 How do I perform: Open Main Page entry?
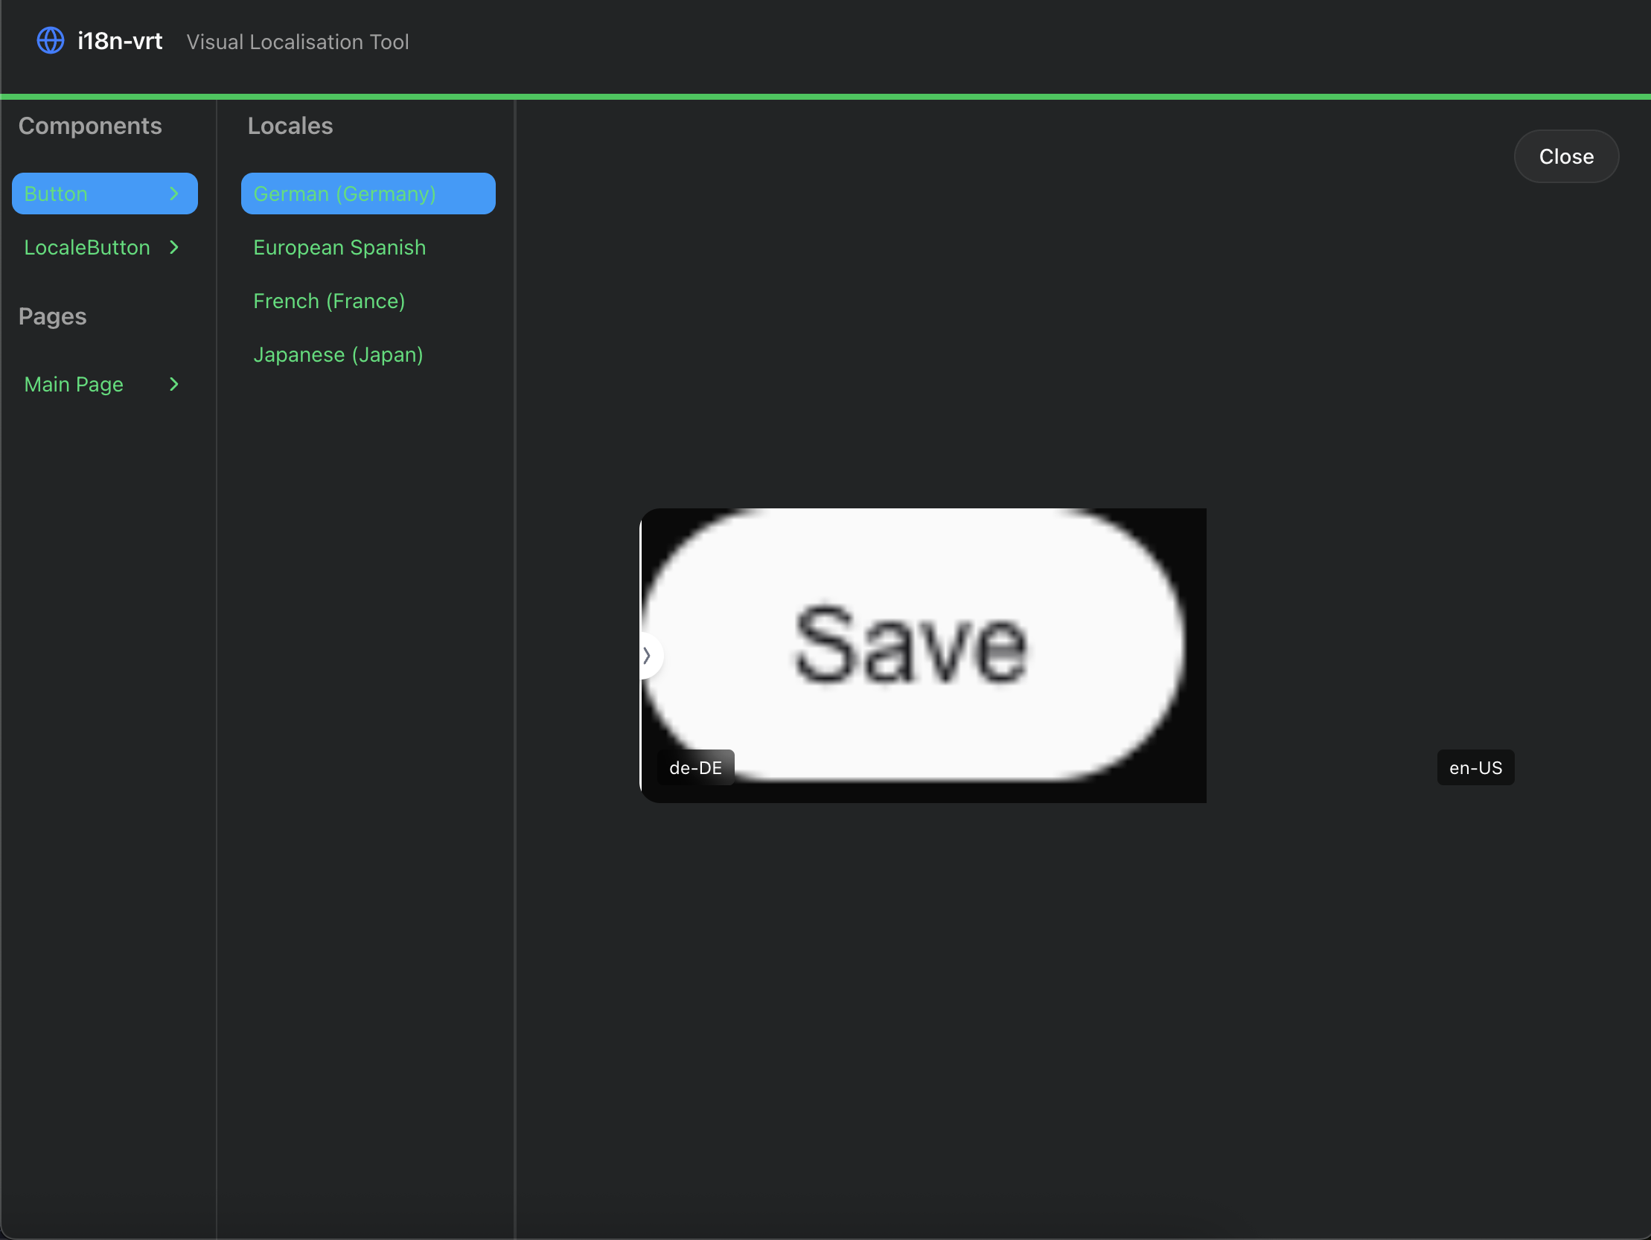pos(73,385)
